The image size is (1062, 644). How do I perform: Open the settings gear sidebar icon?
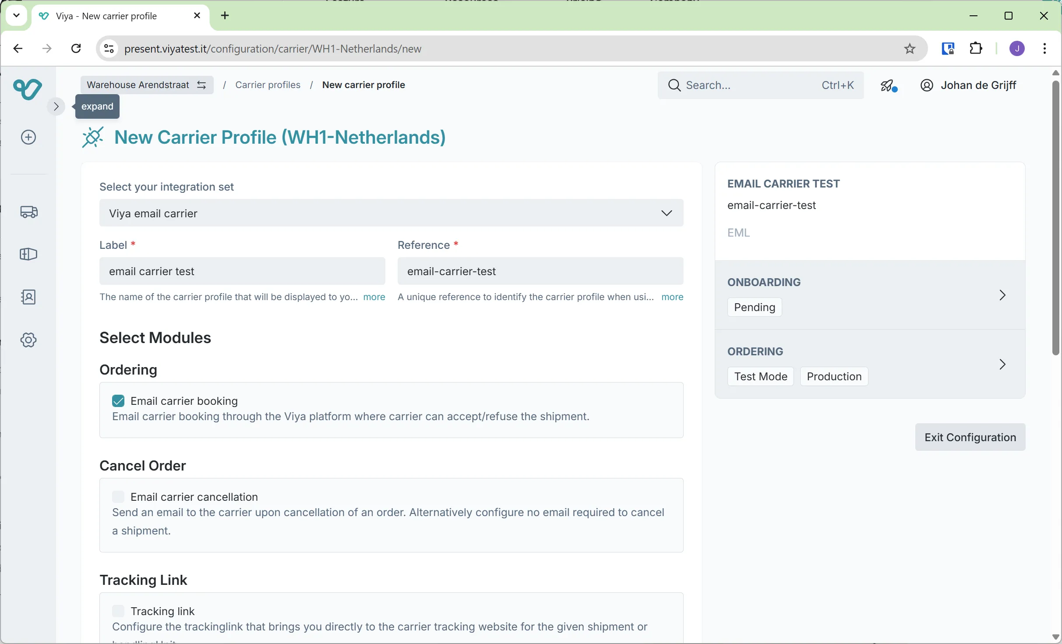[x=29, y=340]
